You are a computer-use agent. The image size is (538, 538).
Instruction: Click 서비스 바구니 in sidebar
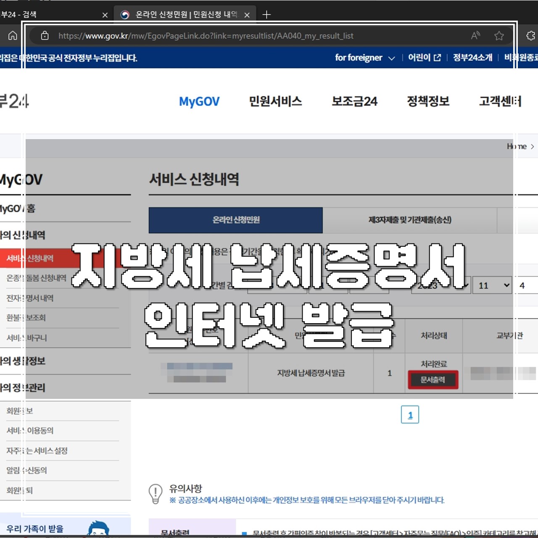click(x=27, y=338)
